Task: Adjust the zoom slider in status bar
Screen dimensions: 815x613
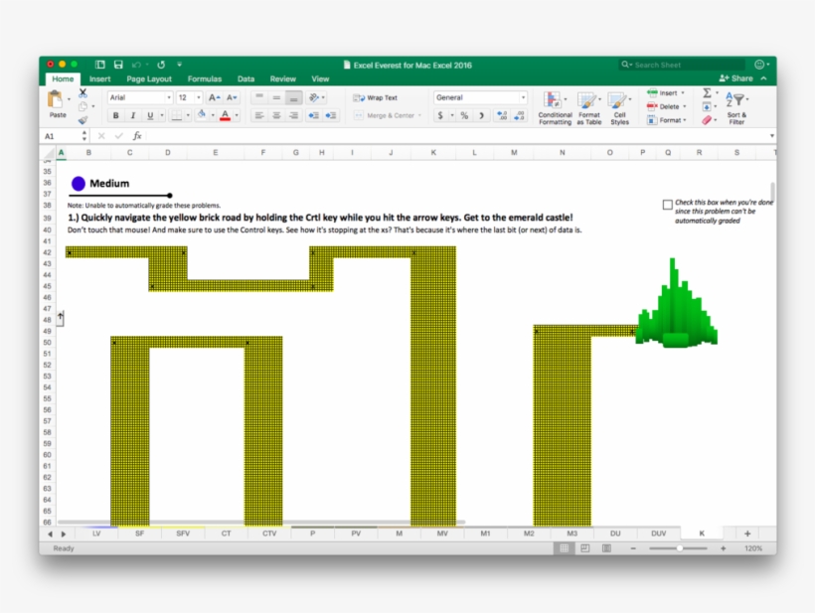Action: tap(680, 548)
